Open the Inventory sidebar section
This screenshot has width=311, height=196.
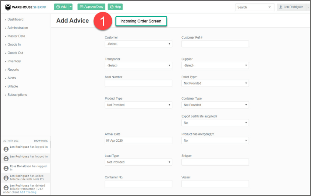14,61
